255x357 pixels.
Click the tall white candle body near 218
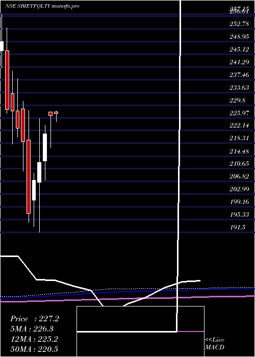point(45,147)
